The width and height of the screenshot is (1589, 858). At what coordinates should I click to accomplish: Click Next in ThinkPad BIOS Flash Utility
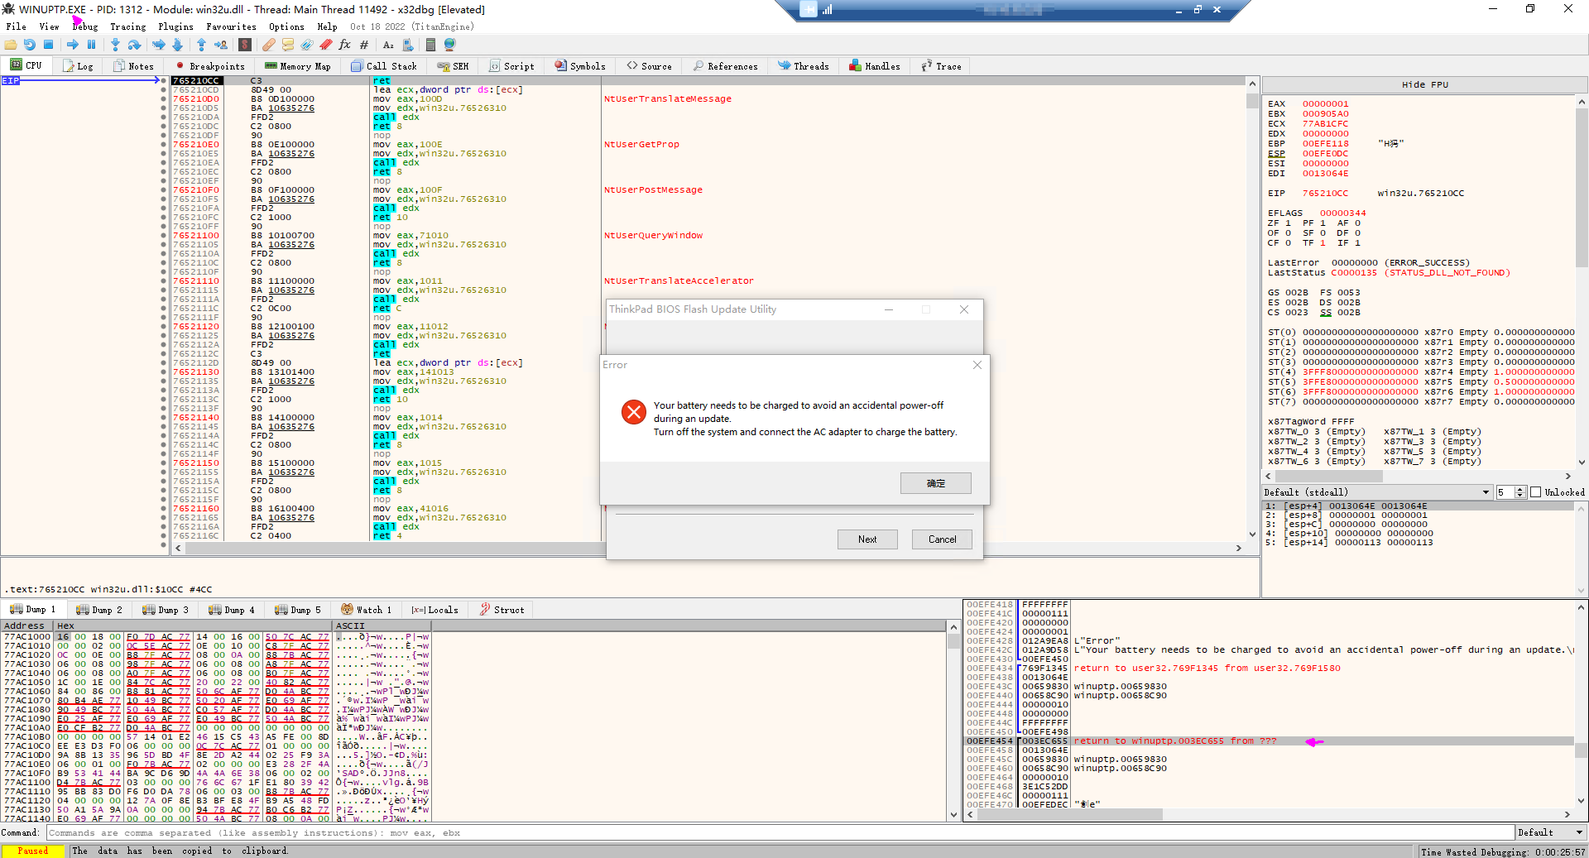(867, 539)
